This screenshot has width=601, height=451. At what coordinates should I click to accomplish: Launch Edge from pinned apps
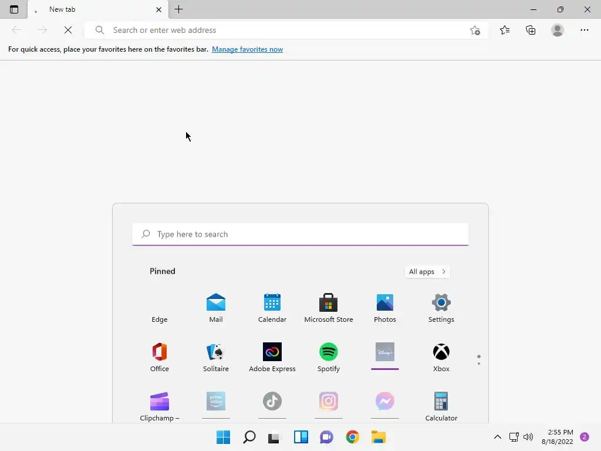(160, 308)
